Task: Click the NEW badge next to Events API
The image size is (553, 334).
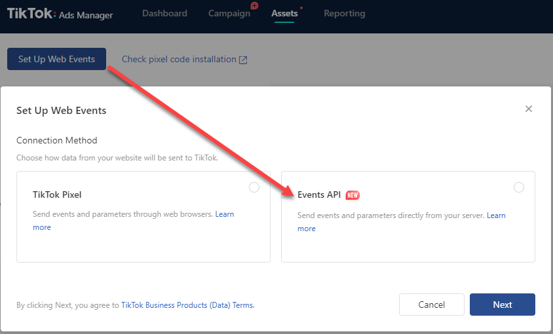Action: coord(353,195)
